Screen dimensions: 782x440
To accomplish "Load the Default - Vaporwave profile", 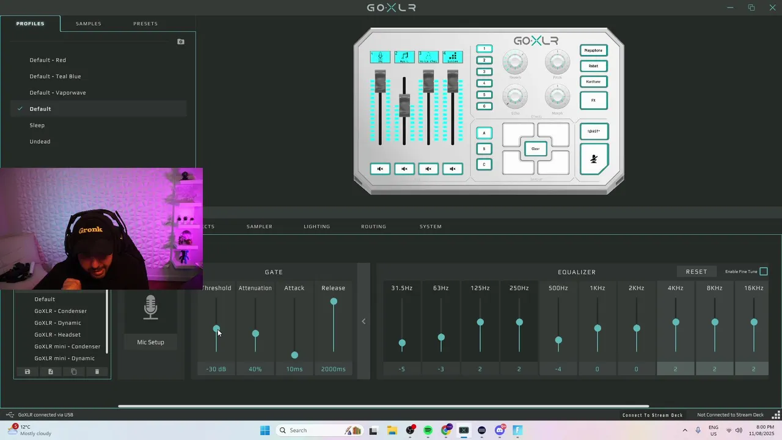I will (98, 92).
